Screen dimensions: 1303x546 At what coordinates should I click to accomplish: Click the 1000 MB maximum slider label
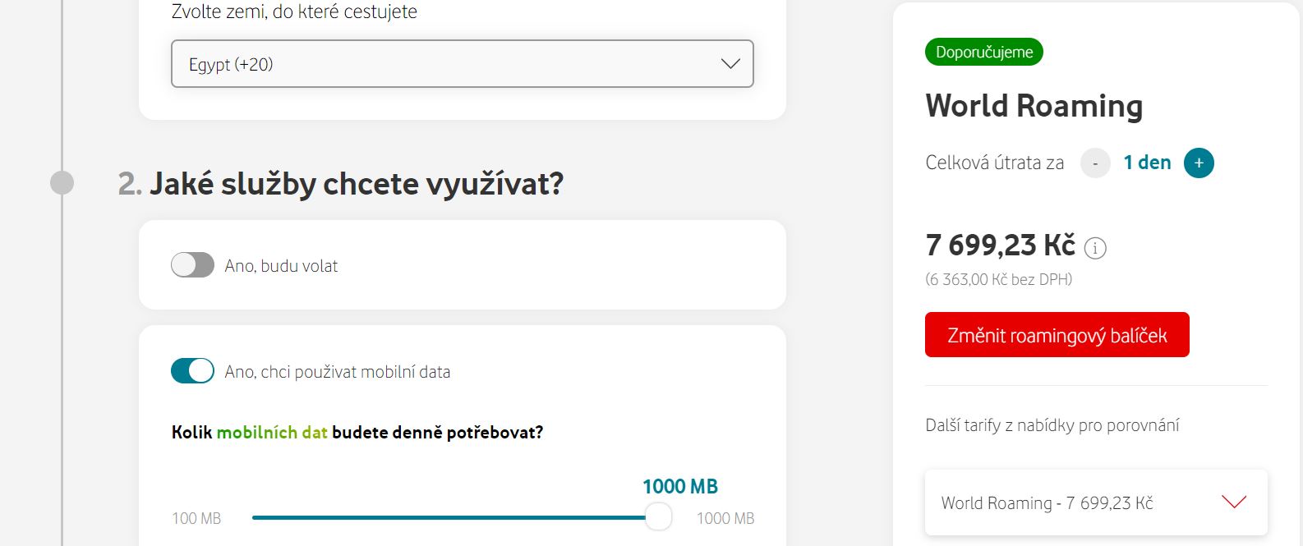point(725,519)
